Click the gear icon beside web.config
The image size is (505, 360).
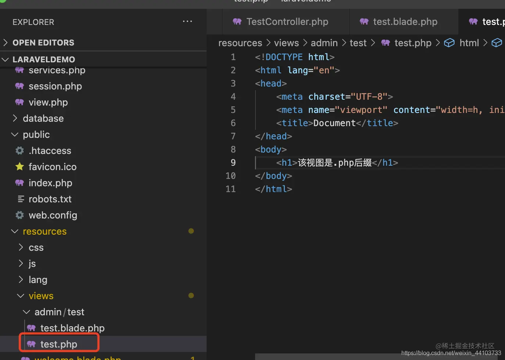click(x=19, y=215)
